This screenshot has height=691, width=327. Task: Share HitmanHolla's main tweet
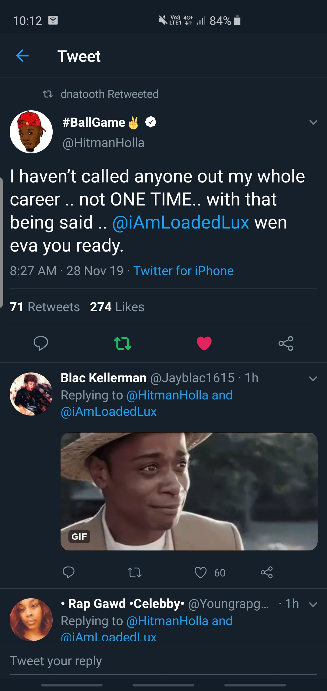pos(286,343)
